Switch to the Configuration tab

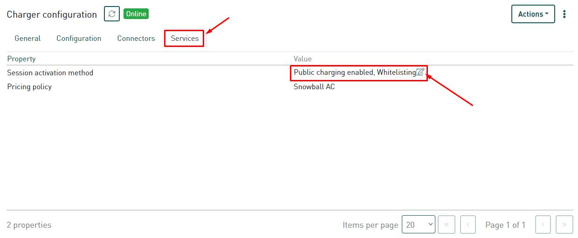point(79,38)
